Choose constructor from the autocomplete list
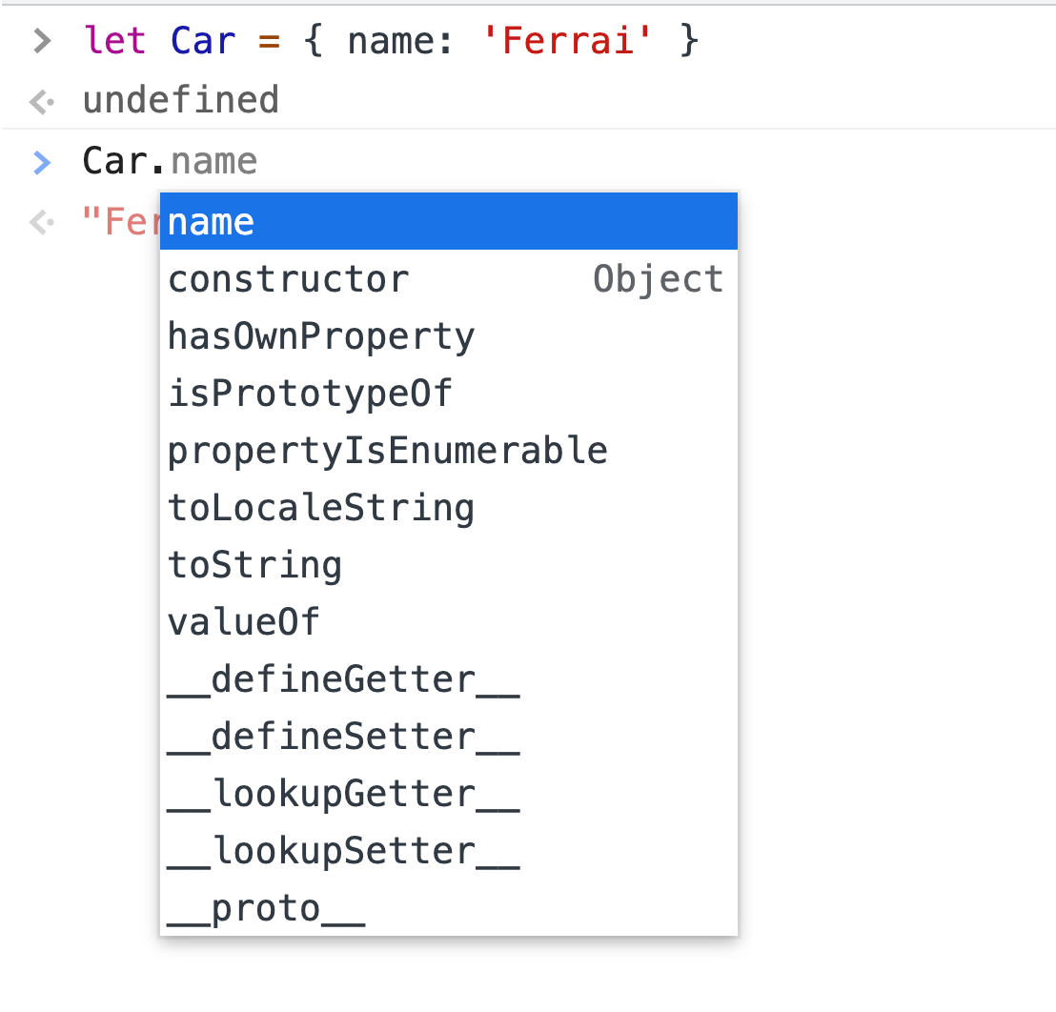Image resolution: width=1056 pixels, height=1012 pixels. click(288, 278)
